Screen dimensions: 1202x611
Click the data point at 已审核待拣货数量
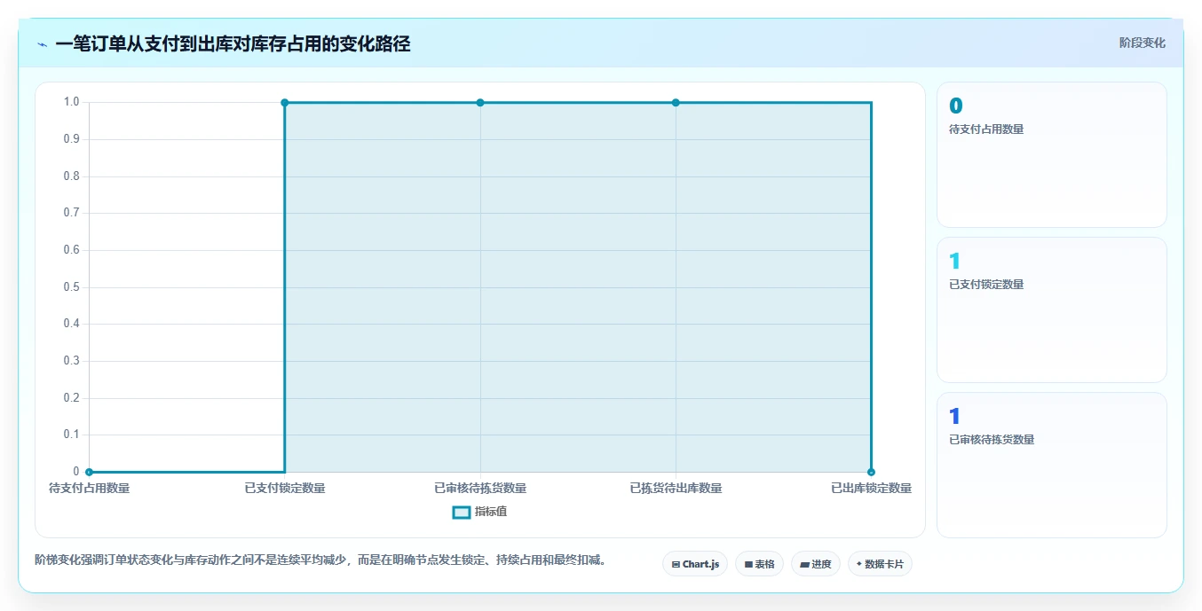[x=480, y=103]
